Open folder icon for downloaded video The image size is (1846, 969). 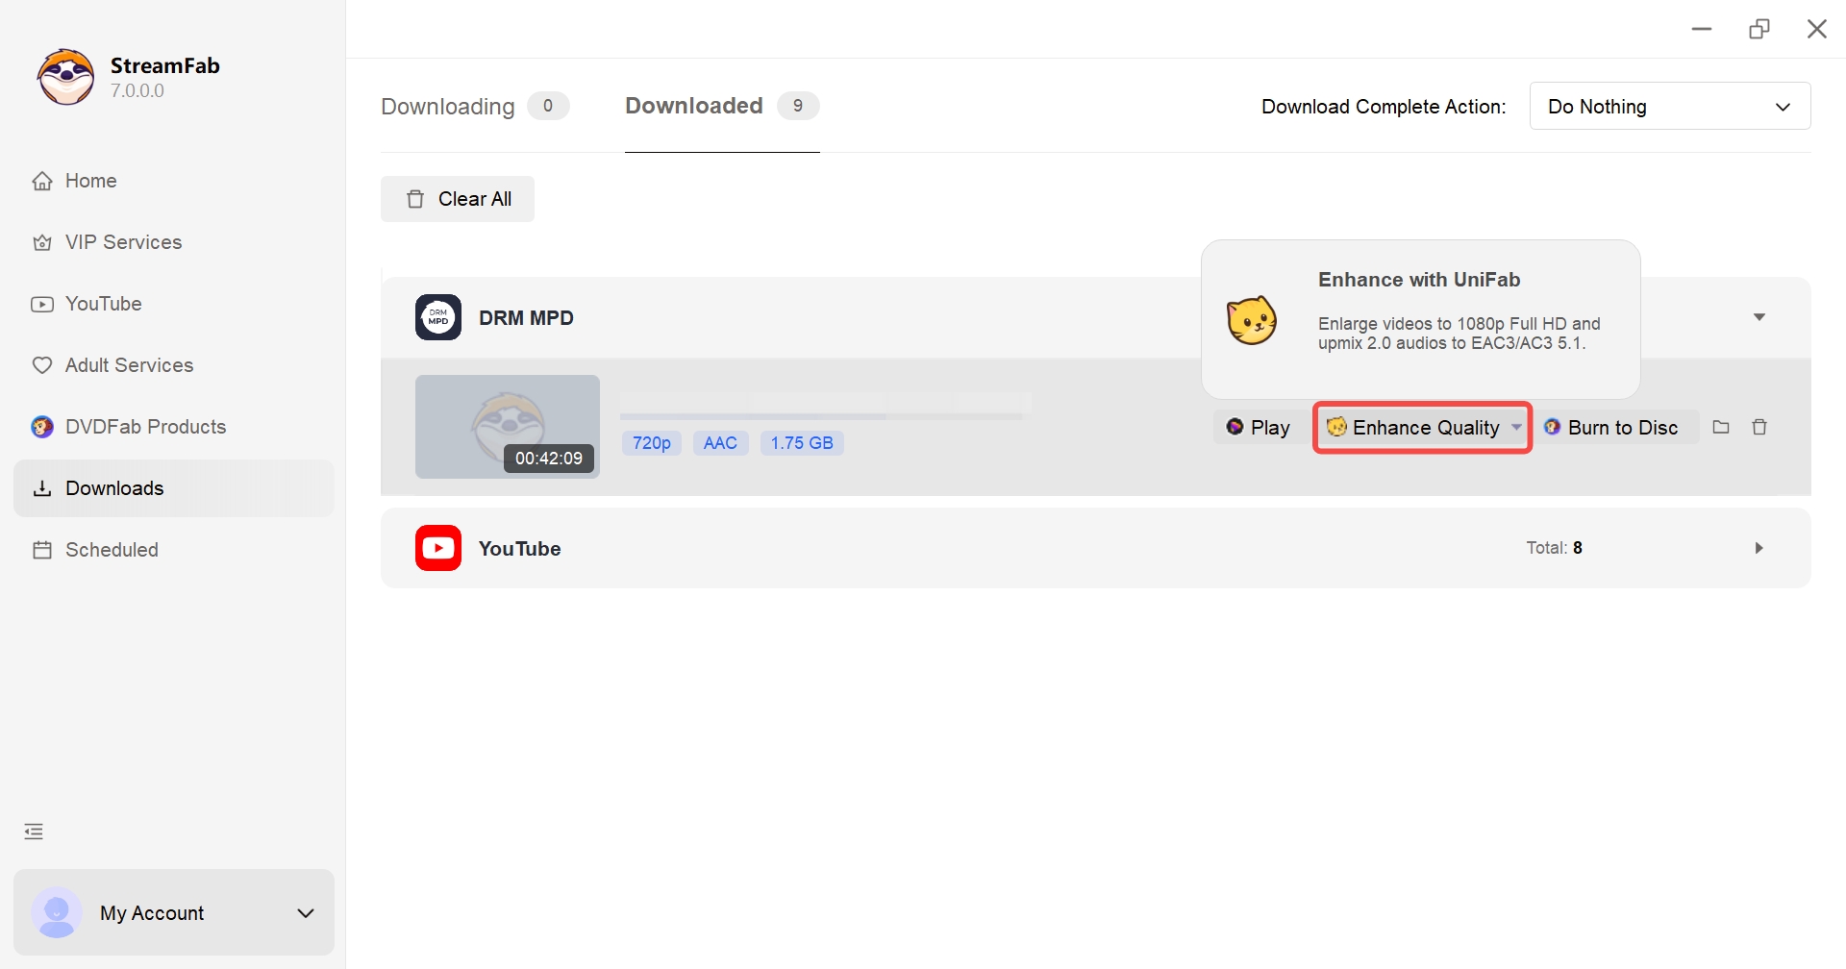(x=1721, y=427)
